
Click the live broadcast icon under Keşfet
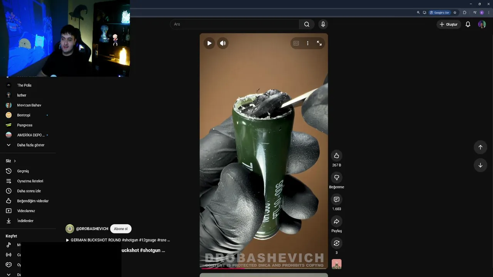[x=8, y=255]
